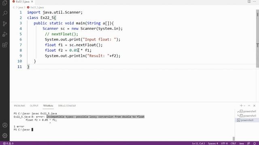Open the Explorer view in activity bar
The height and width of the screenshot is (145, 259).
click(x=5, y=3)
